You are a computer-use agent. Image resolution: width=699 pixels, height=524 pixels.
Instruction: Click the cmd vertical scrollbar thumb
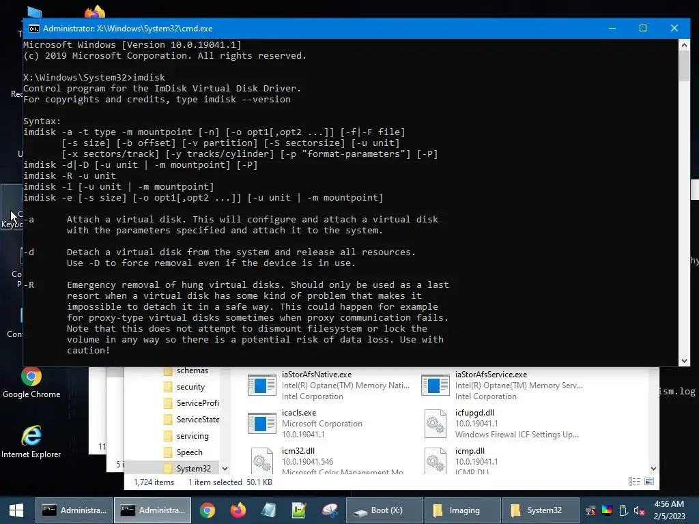pos(684,65)
